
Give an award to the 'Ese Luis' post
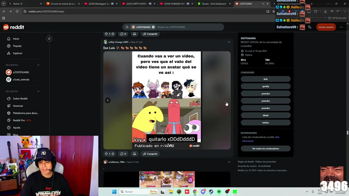(134, 154)
